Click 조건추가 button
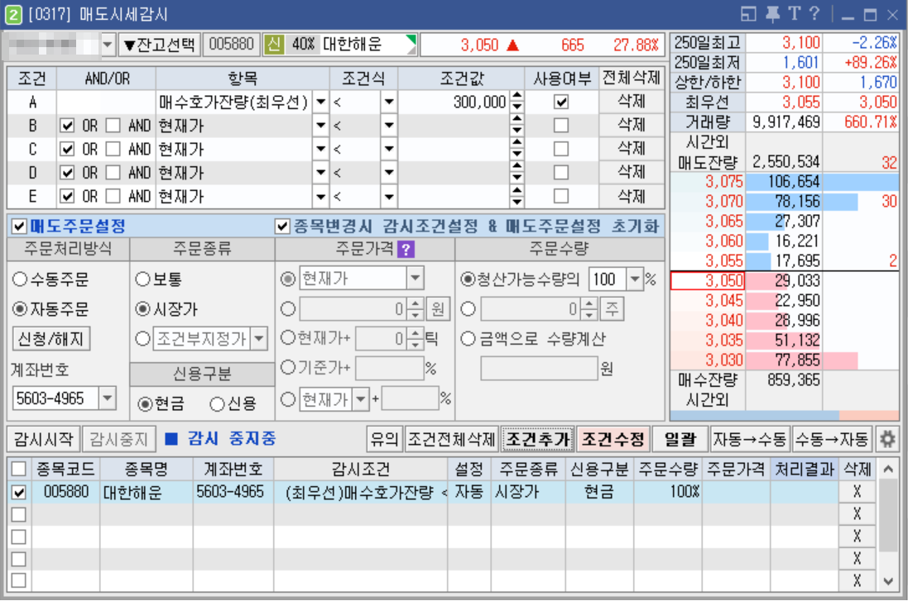 click(537, 439)
